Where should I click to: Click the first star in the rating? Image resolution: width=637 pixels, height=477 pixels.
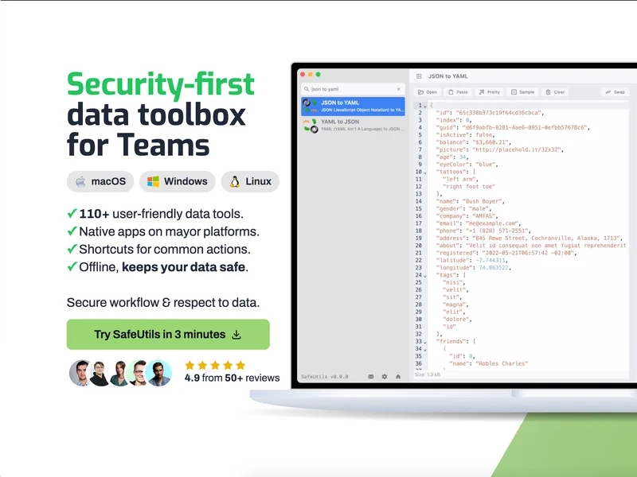190,366
